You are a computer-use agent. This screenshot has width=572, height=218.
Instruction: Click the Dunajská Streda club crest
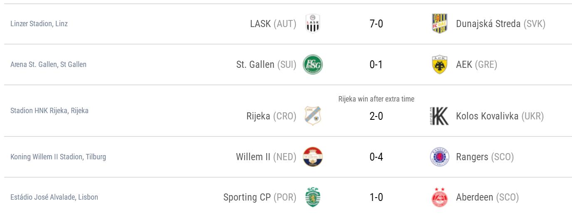(439, 24)
